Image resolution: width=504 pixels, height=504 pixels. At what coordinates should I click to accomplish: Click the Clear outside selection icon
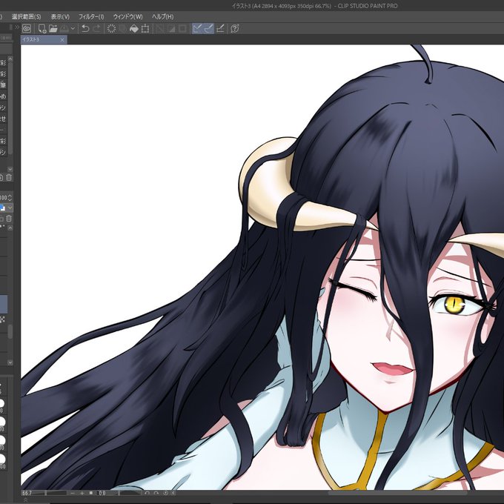pos(122,29)
